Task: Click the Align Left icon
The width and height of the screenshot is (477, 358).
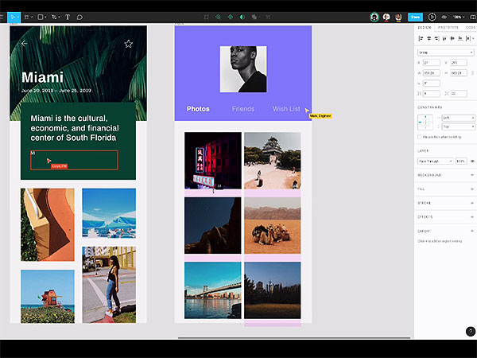Action: (421, 38)
